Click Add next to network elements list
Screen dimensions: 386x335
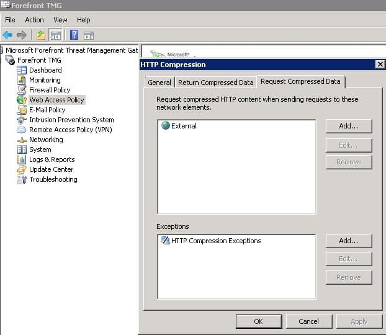[349, 126]
